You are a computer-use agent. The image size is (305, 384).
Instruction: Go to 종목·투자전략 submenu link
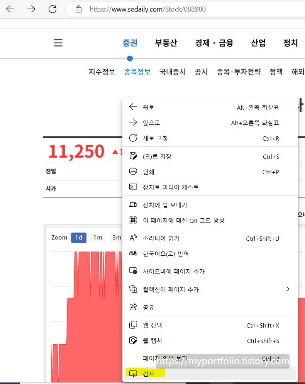click(239, 72)
